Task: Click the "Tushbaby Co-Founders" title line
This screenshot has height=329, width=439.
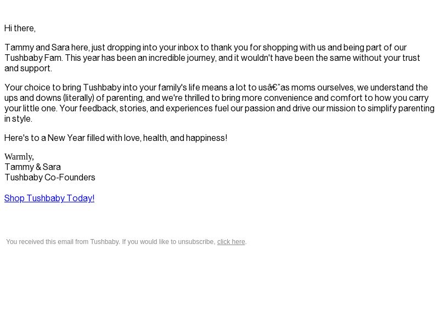Action: [x=50, y=177]
